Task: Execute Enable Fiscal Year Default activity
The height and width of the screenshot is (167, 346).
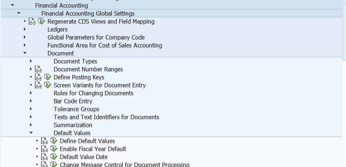Action: (54, 149)
